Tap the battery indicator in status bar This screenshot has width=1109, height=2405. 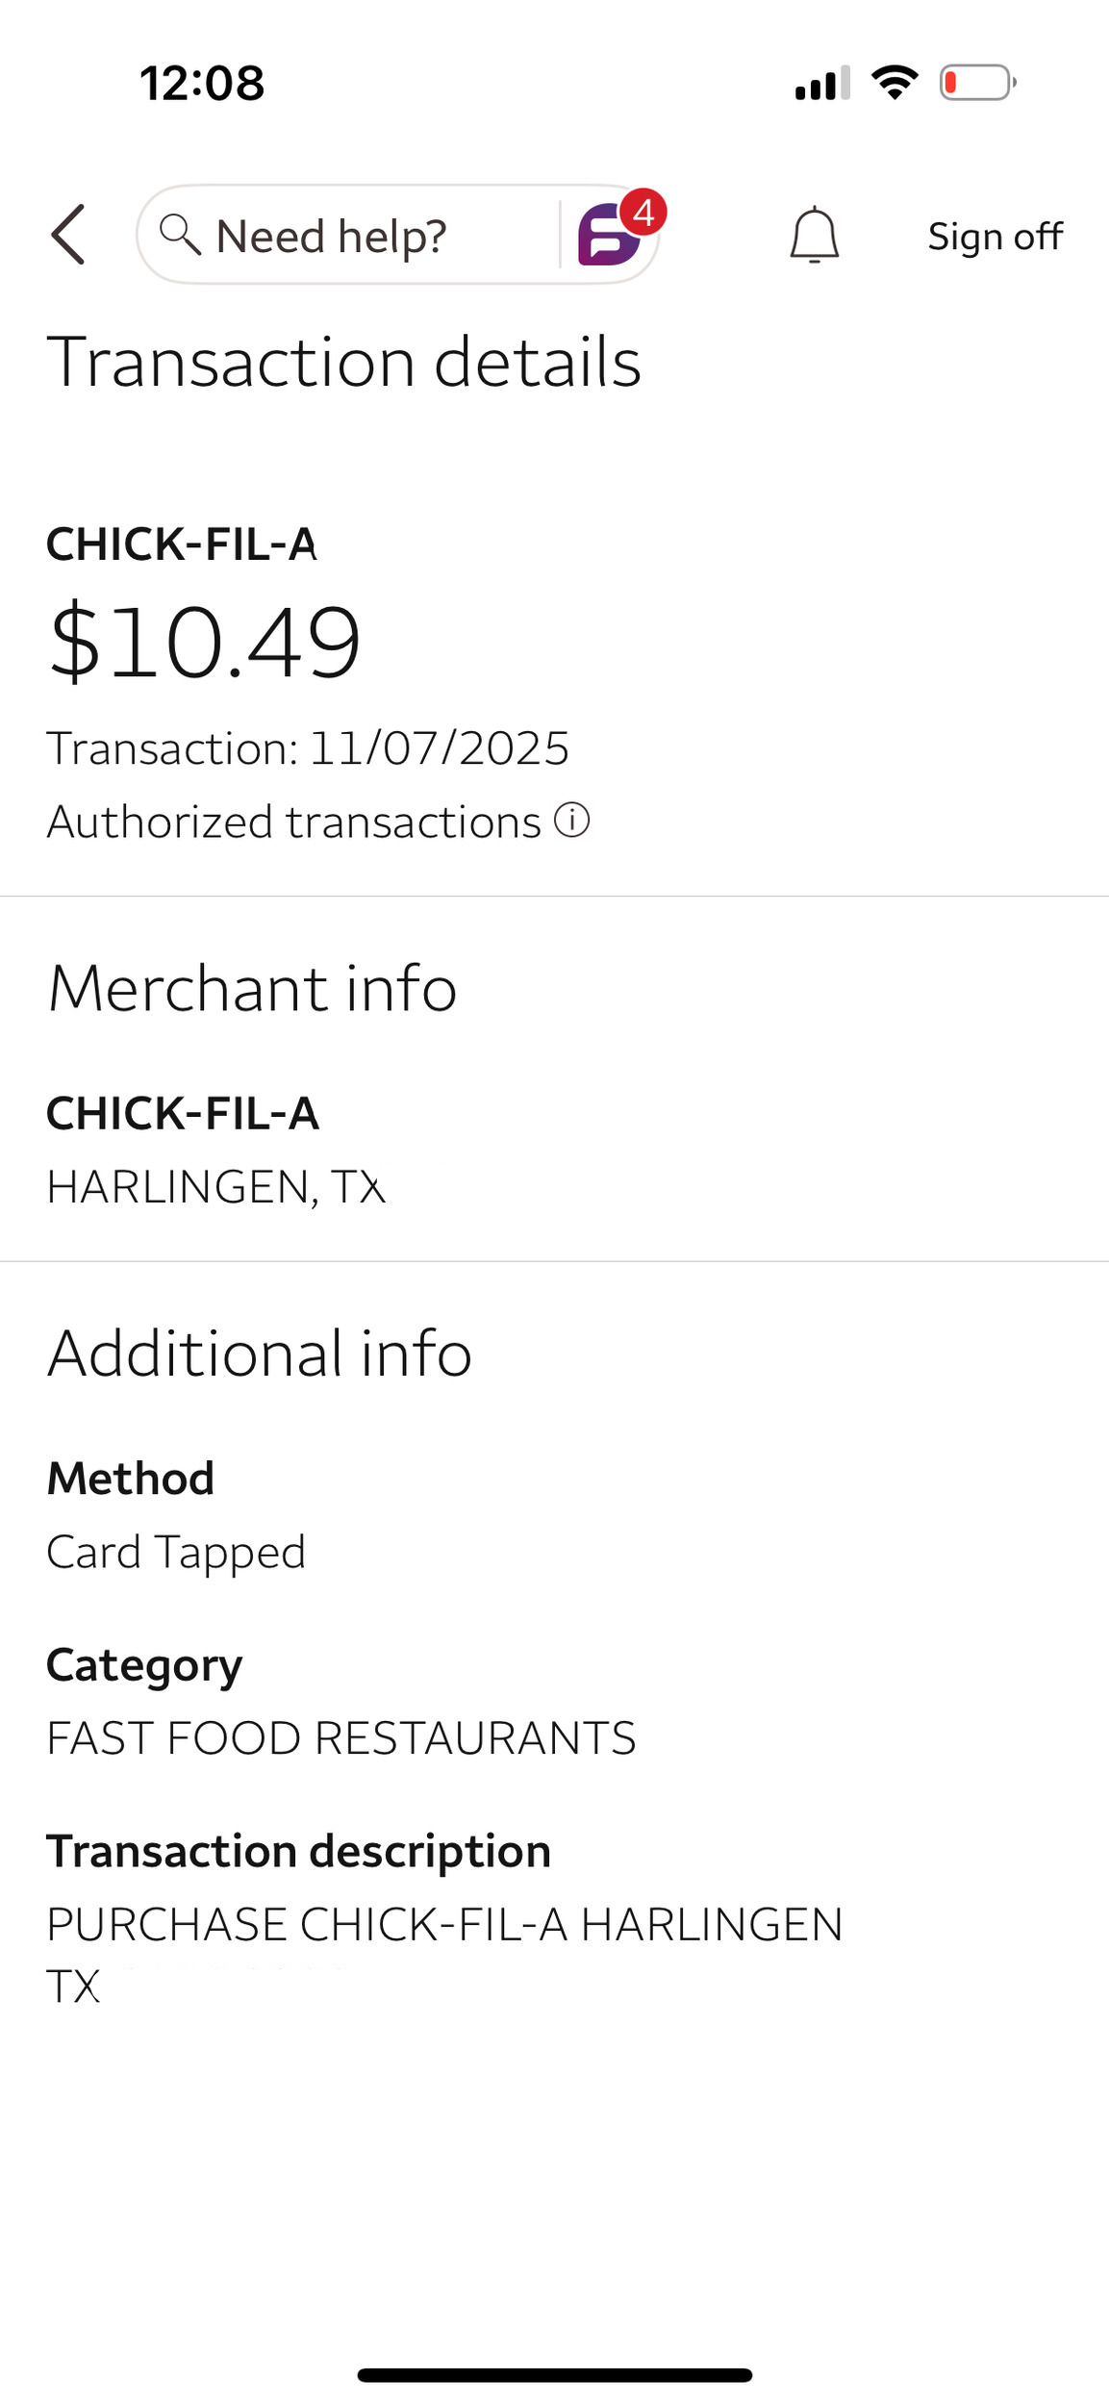pyautogui.click(x=977, y=83)
